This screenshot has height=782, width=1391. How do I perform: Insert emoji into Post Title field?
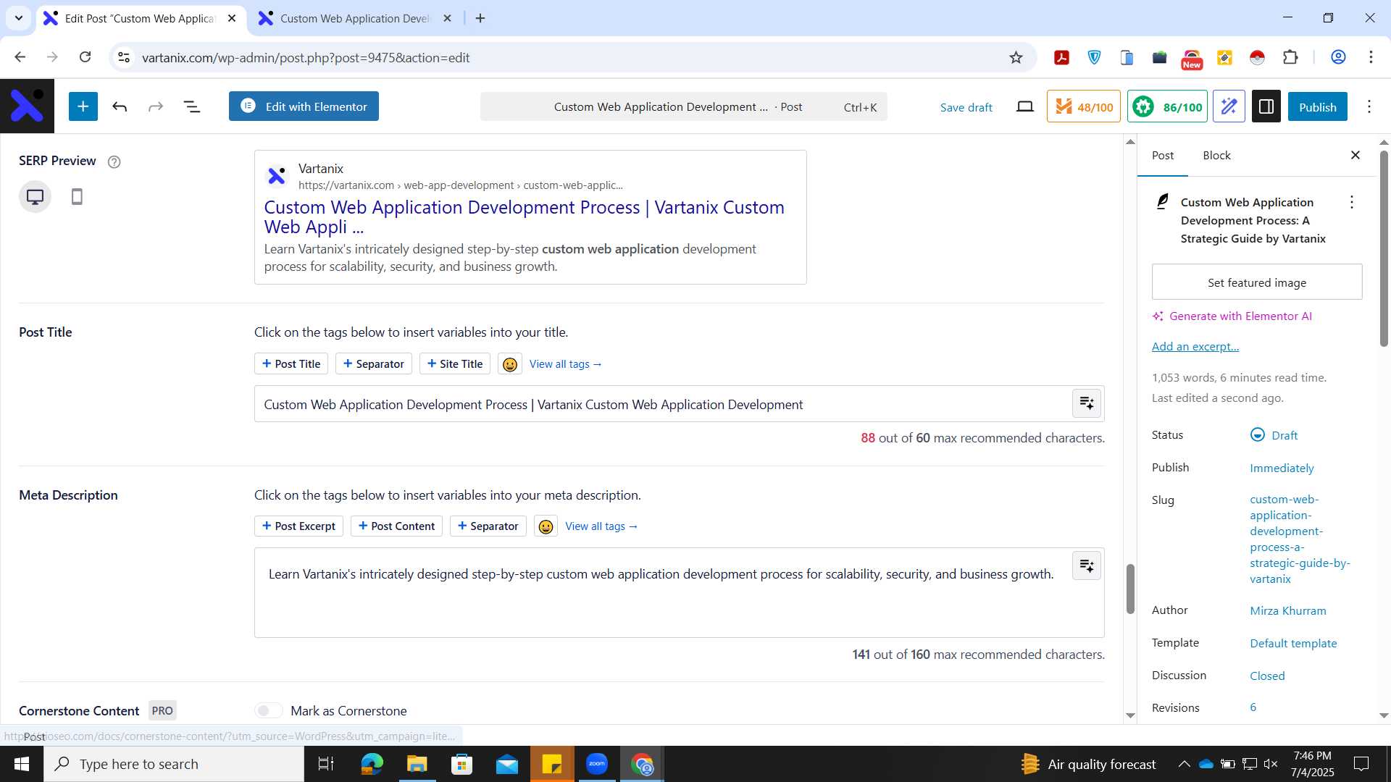pyautogui.click(x=509, y=364)
